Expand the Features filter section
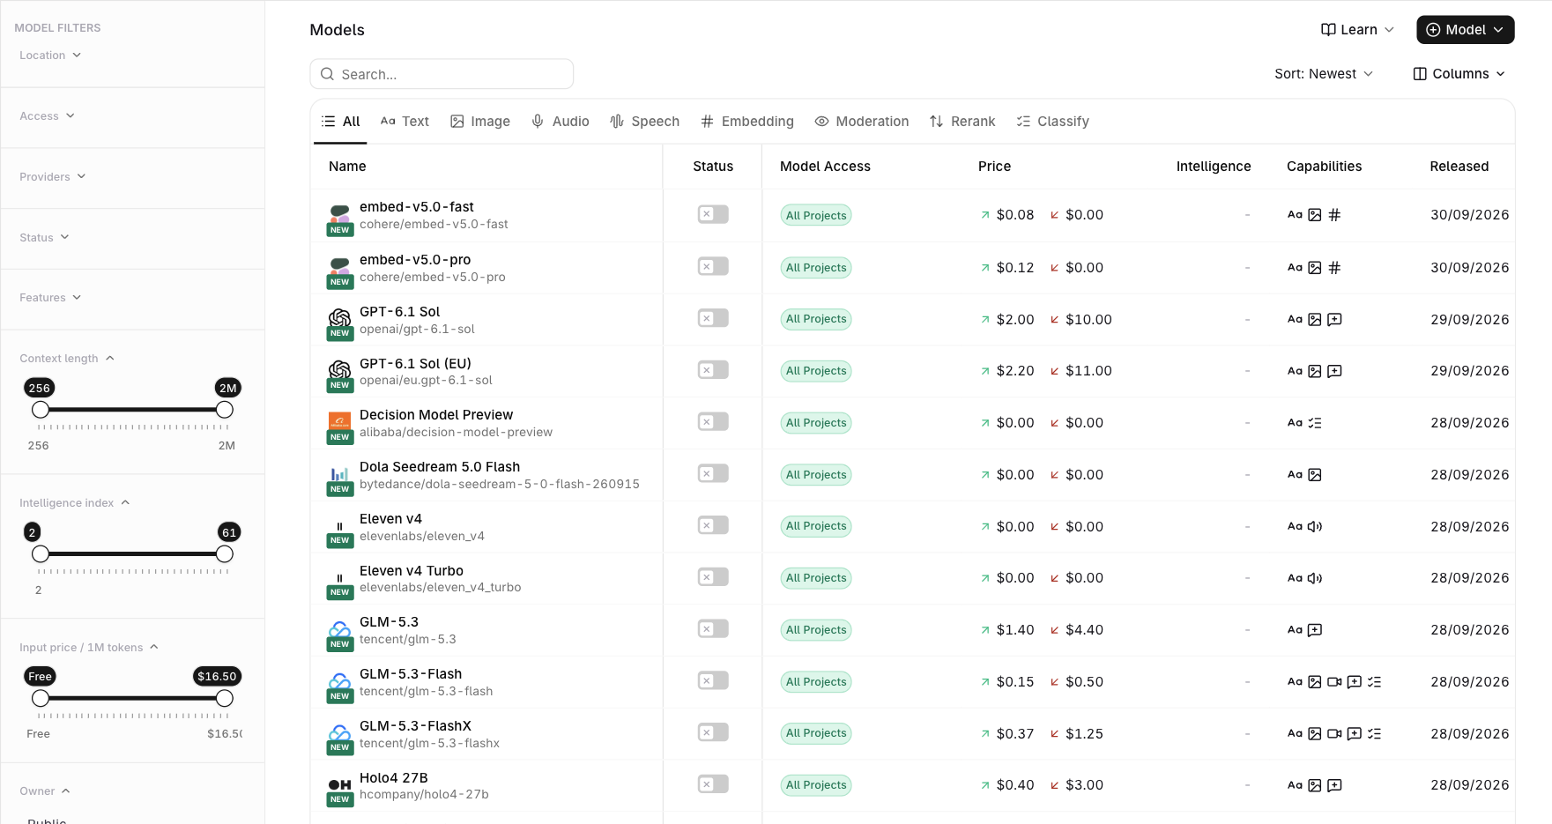The height and width of the screenshot is (824, 1552). [50, 297]
